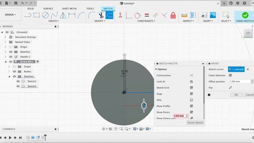Apply the Equal constraint
The height and width of the screenshot is (143, 254).
click(147, 15)
